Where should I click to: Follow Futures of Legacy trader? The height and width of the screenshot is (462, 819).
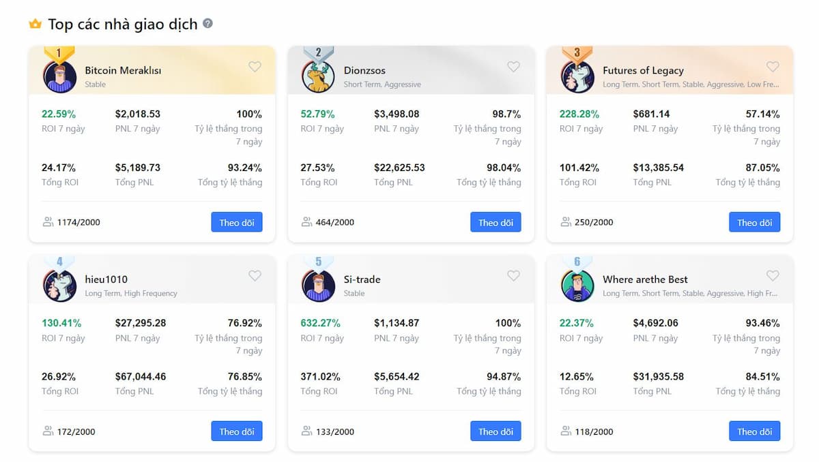pyautogui.click(x=754, y=222)
